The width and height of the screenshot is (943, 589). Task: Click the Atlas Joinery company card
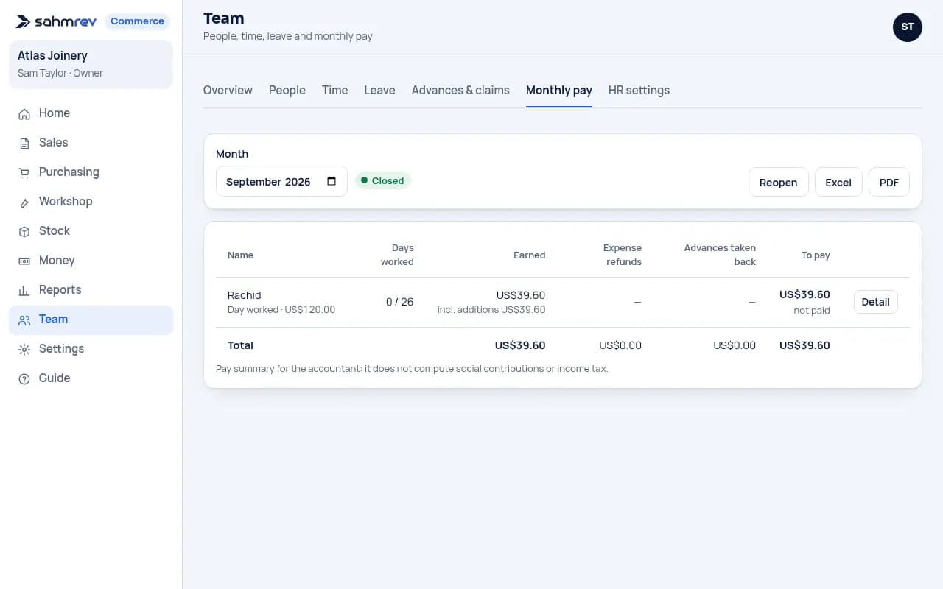click(91, 64)
